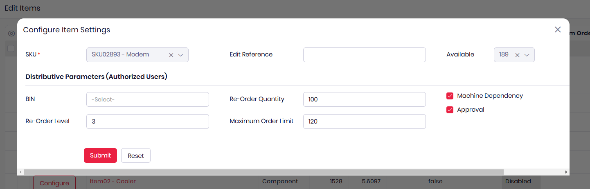
Task: Toggle the eye visibility icon in table header
Action: [x=11, y=34]
